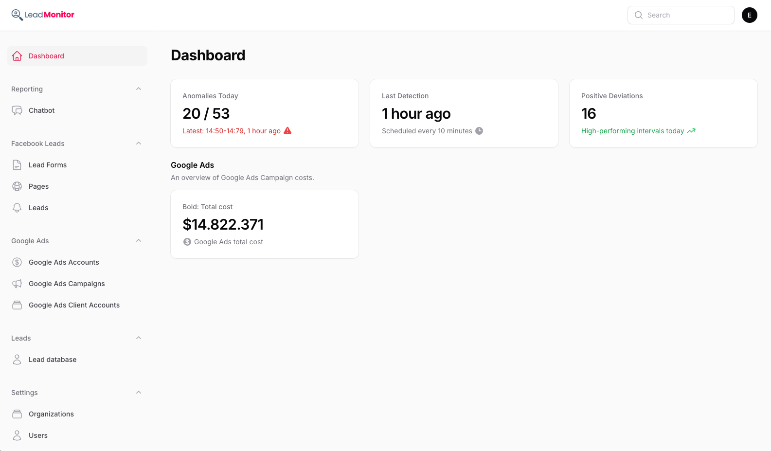Click the dollar coin icon near total cost
The width and height of the screenshot is (771, 451).
coord(187,242)
